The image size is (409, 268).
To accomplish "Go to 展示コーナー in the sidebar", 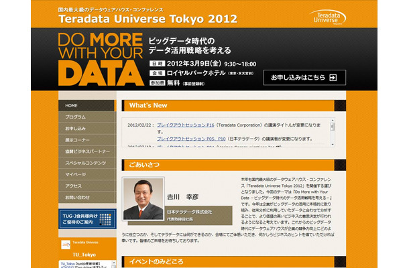I will click(87, 140).
